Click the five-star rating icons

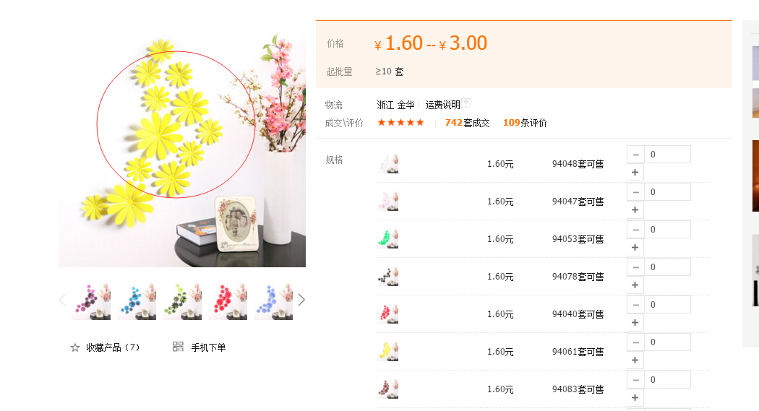tap(400, 122)
